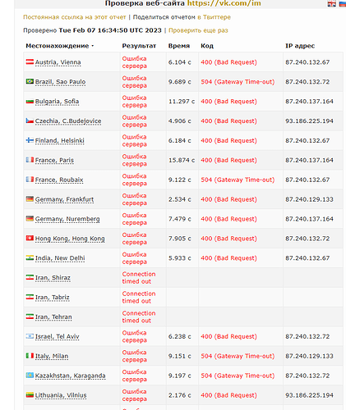346x410 pixels.
Task: Click the Israel flag icon
Action: [x=30, y=336]
